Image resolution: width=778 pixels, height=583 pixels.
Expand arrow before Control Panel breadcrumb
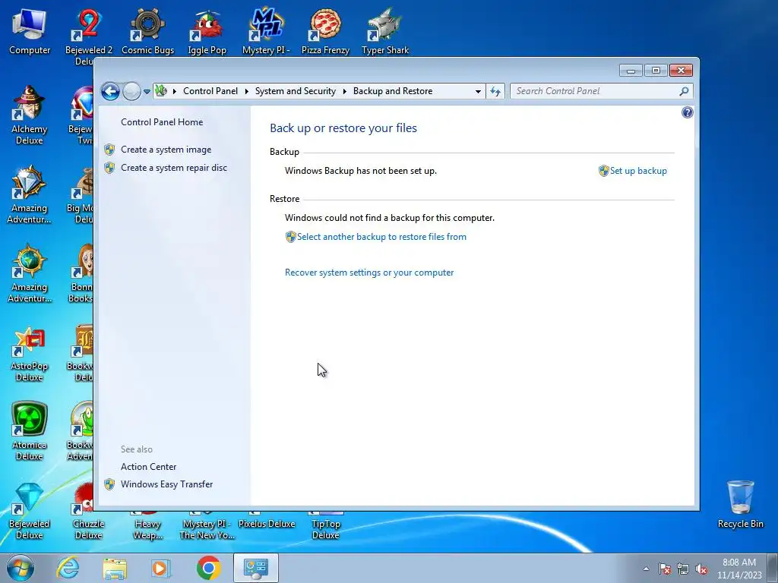[174, 91]
